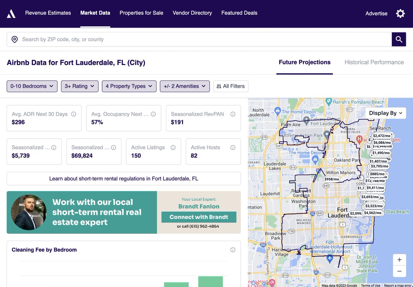Click Xtreme Action Park map pin
The image size is (413, 287).
pos(327,134)
